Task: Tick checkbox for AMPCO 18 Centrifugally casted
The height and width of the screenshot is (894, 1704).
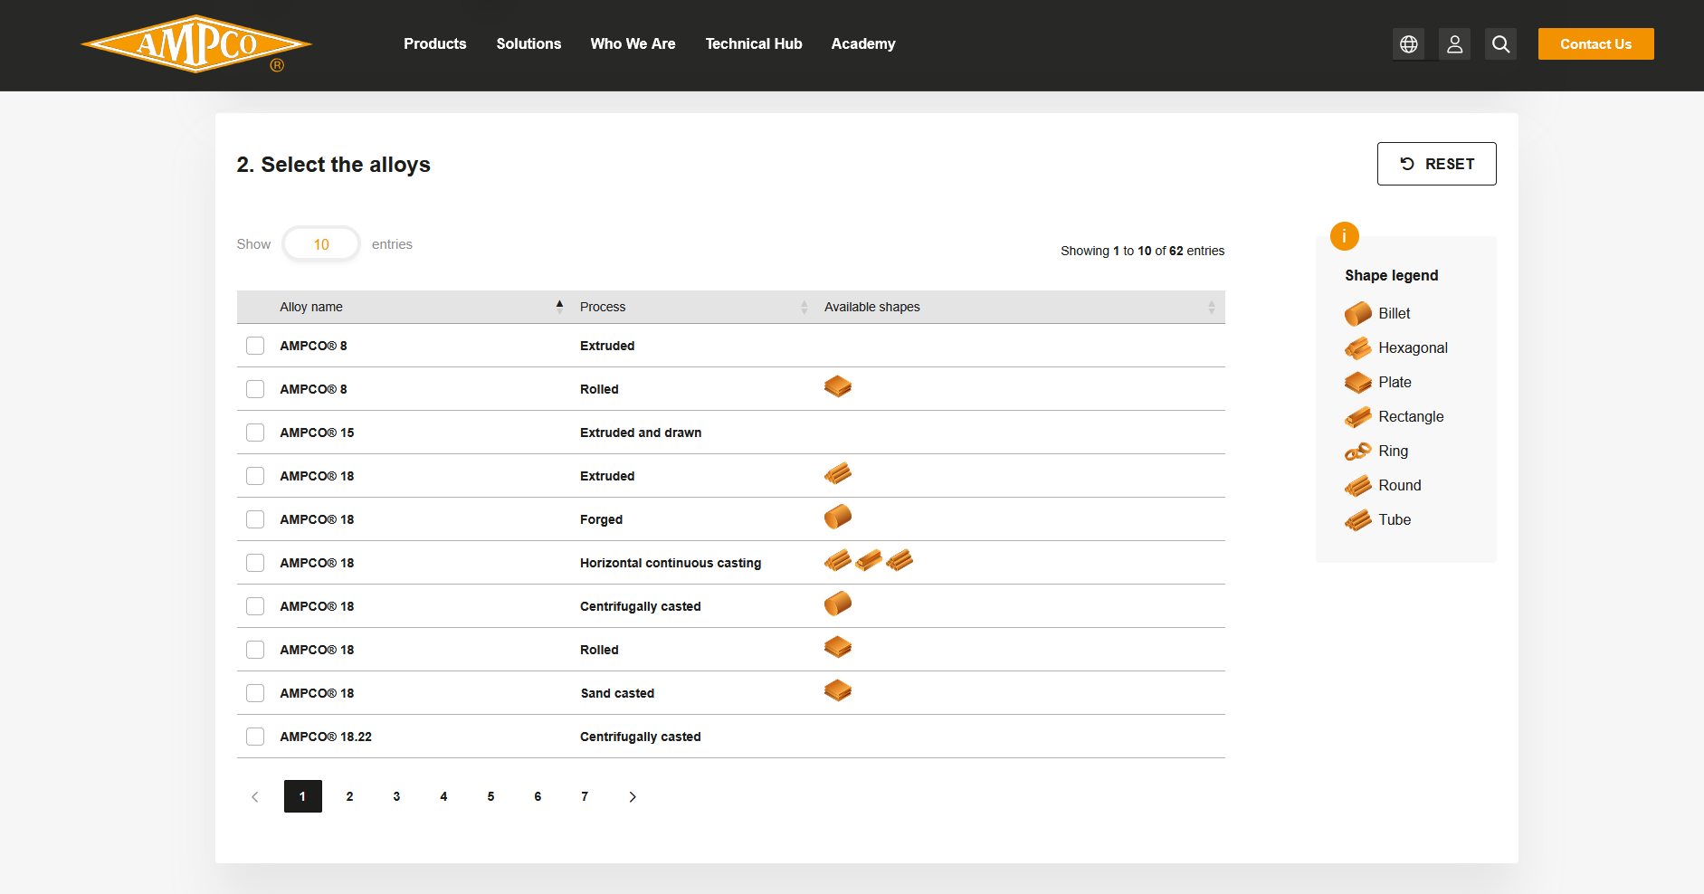Action: (255, 606)
